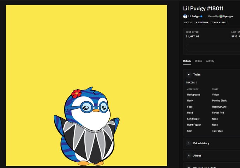Click the BEST OFFER label

pos(192,32)
